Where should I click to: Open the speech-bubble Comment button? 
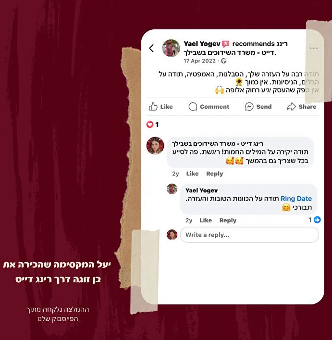[x=209, y=106]
